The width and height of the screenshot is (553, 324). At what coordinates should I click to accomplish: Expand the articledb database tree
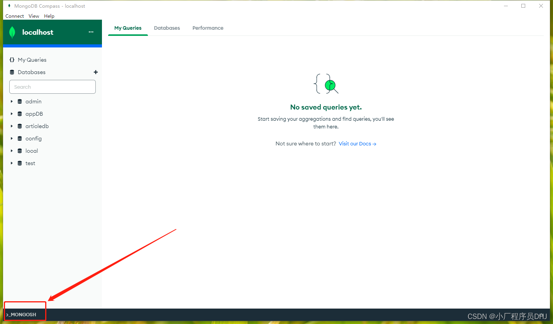[12, 126]
